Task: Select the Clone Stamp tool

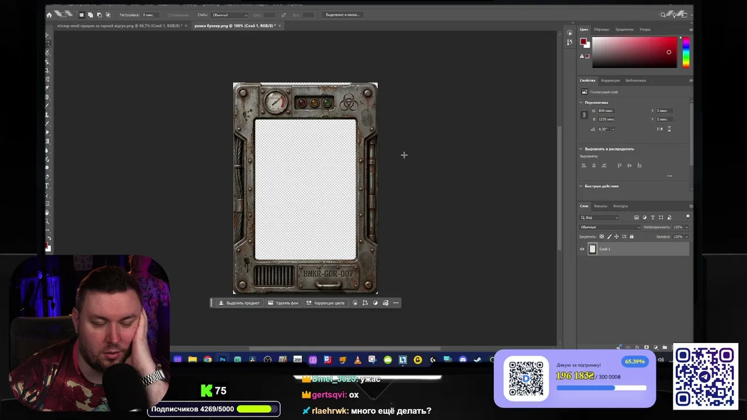Action: click(48, 114)
